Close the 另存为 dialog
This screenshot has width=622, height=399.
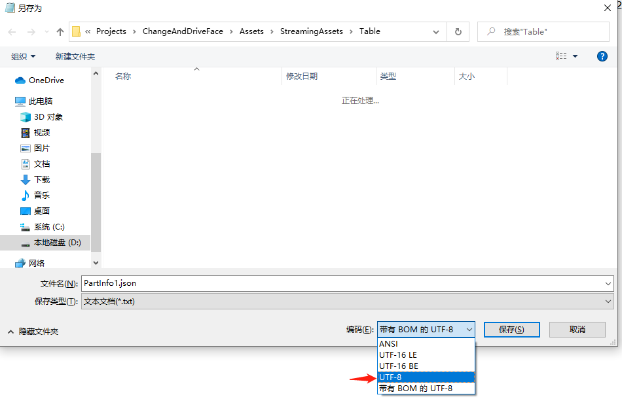[608, 8]
